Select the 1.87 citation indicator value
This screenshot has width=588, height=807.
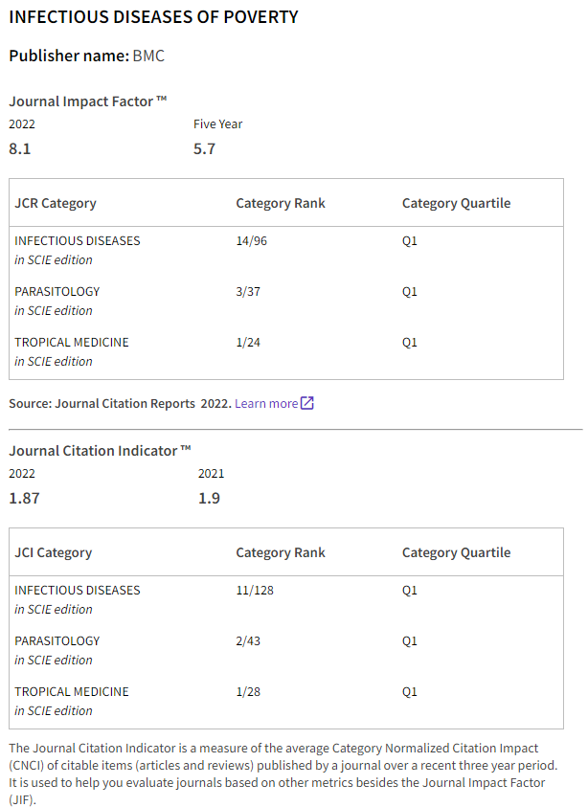tap(24, 498)
